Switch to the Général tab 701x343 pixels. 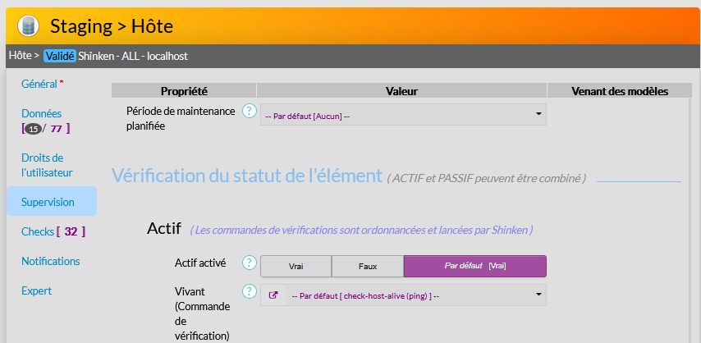click(x=39, y=84)
